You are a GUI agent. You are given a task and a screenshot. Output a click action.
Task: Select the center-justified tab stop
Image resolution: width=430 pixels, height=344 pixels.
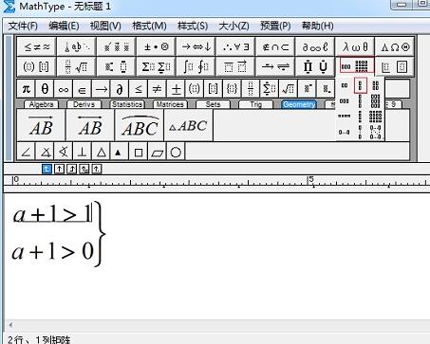click(x=60, y=169)
